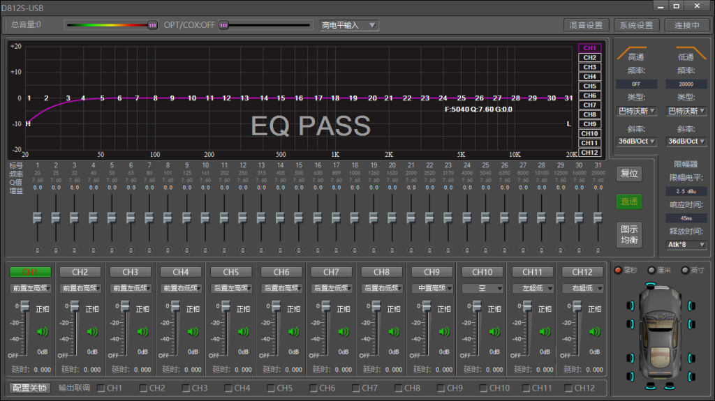Open CH9 speaker assignment dropdown 中置高频

point(432,288)
